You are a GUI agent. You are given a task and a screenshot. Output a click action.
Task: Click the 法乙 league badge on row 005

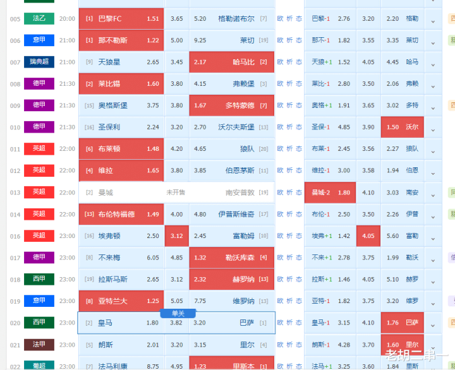39,18
